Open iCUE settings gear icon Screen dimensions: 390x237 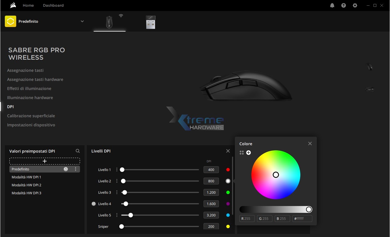pyautogui.click(x=355, y=5)
